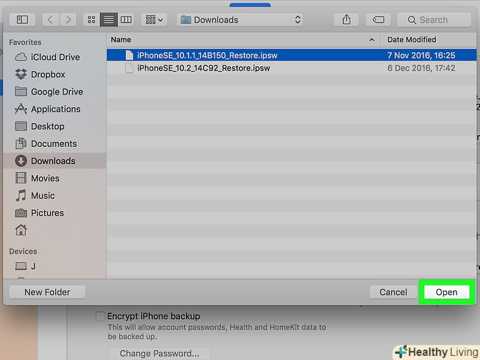Click the 7 Nov 2016, 16:25 date cell
Viewport: 480px width, 360px height.
(x=421, y=55)
